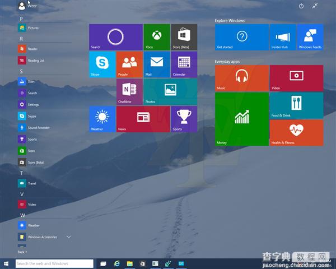336x269 pixels.
Task: Open the Store icon on the taskbar
Action: coord(142,263)
